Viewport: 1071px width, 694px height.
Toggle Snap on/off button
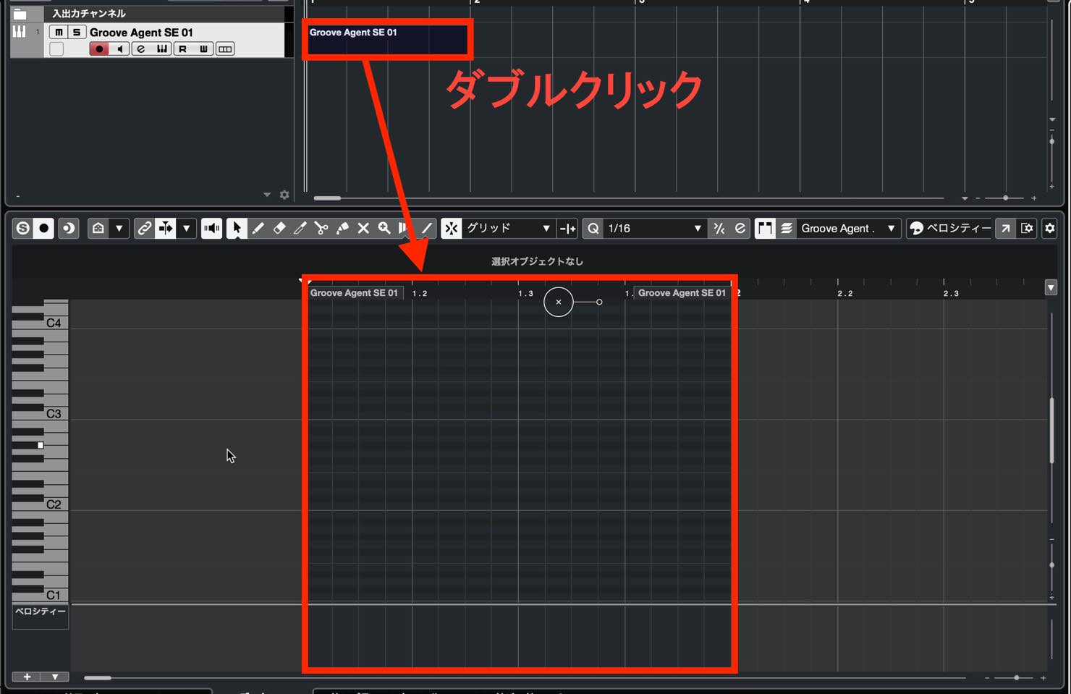click(452, 228)
